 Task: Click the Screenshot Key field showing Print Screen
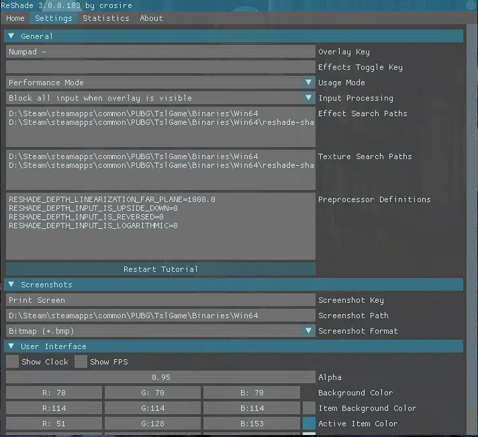click(x=160, y=300)
